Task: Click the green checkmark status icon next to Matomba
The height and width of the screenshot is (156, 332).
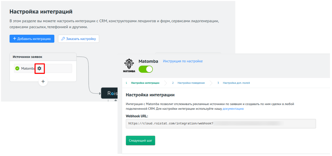Action: point(17,68)
